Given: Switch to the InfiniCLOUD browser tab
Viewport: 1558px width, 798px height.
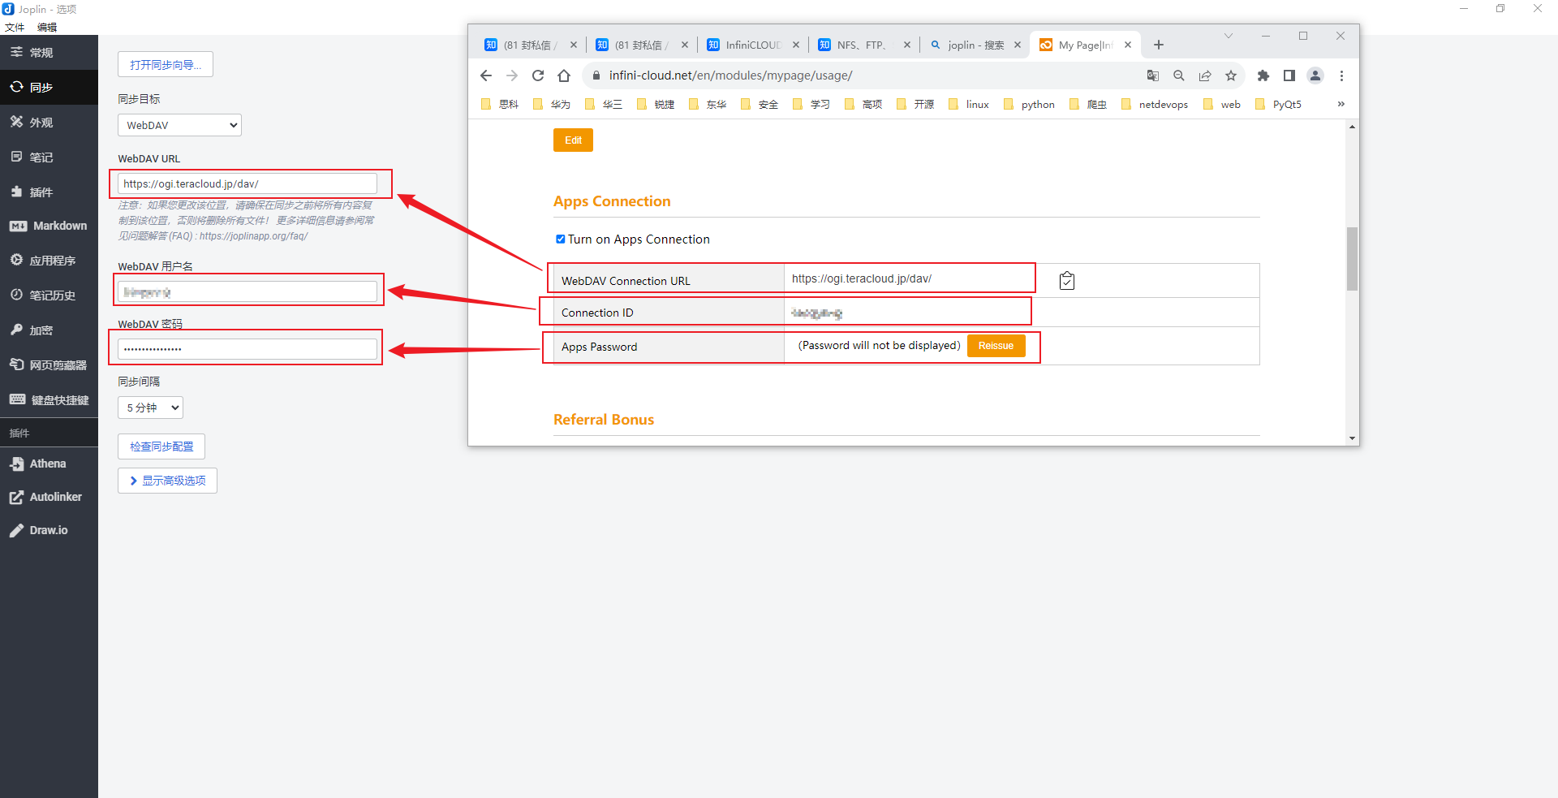Looking at the screenshot, I should pos(753,45).
